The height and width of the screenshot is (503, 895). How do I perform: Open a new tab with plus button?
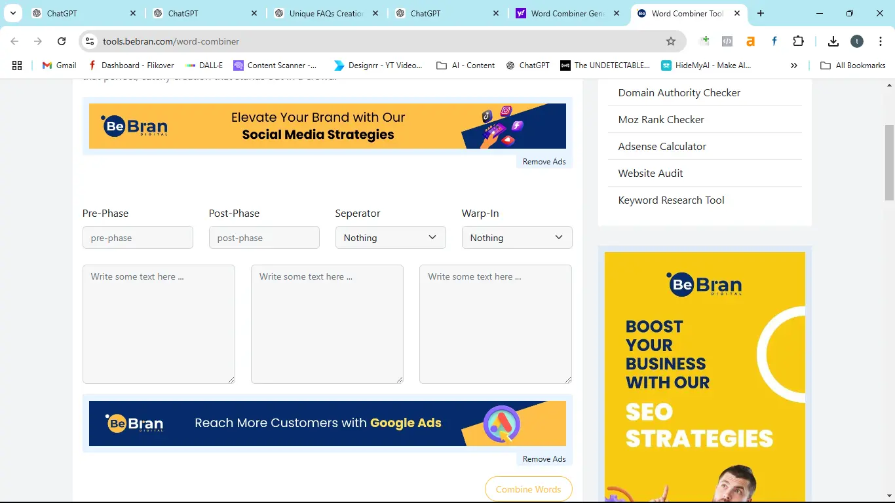click(x=760, y=13)
